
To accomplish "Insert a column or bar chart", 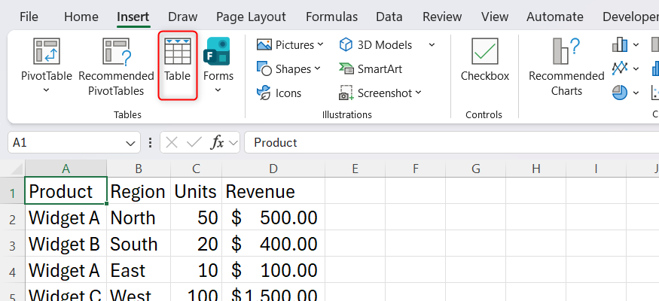I will tap(620, 44).
